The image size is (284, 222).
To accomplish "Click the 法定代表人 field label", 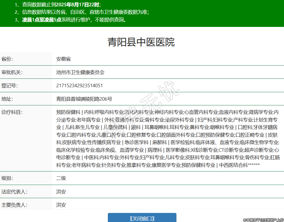I will 14,192.
